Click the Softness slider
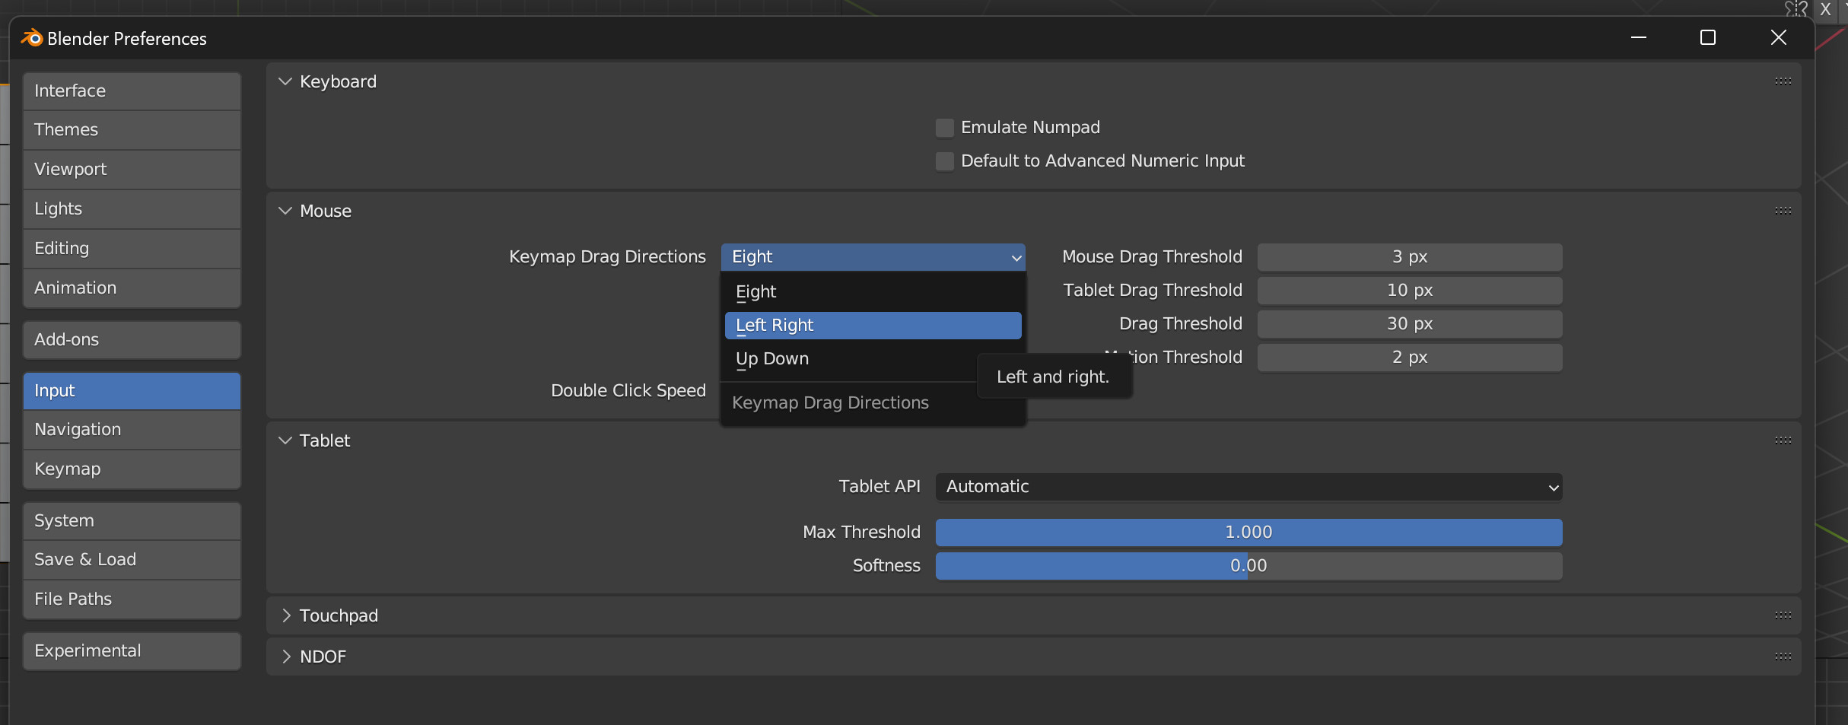The height and width of the screenshot is (725, 1848). pyautogui.click(x=1248, y=566)
